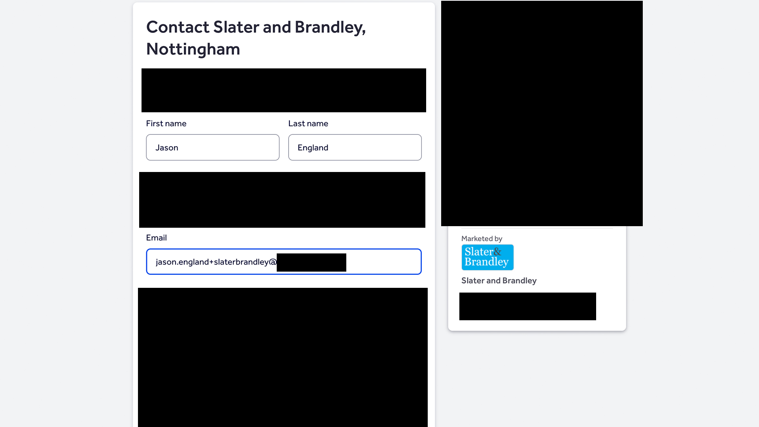759x427 pixels.
Task: Select the 'Jason' first name field
Action: [x=213, y=147]
